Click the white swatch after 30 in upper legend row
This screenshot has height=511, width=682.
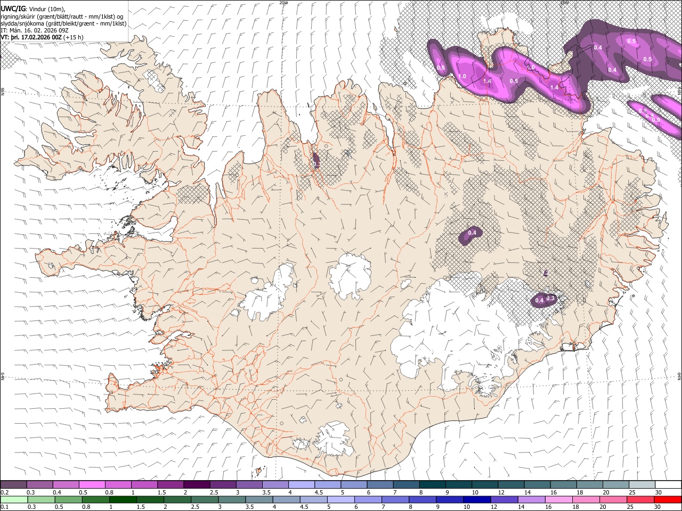pos(667,484)
